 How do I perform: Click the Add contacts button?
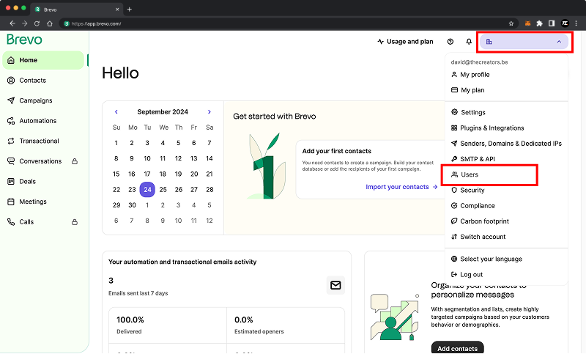click(x=457, y=348)
